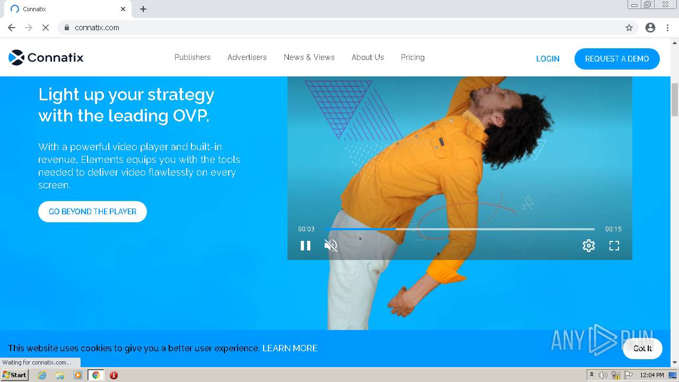The height and width of the screenshot is (382, 679).
Task: Open a new browser tab
Action: tap(143, 9)
